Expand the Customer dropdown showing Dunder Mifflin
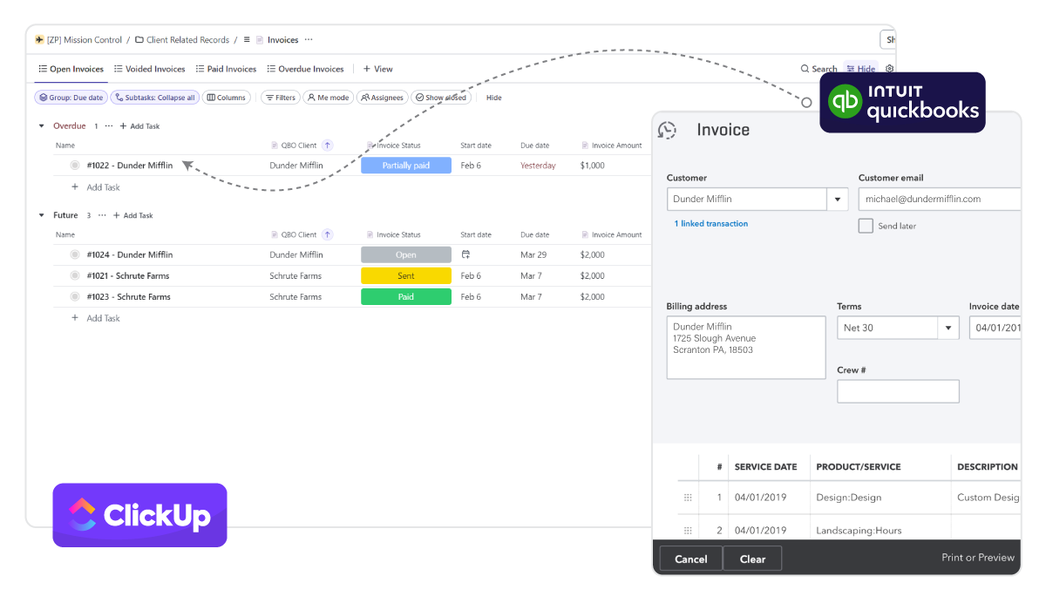 point(837,199)
